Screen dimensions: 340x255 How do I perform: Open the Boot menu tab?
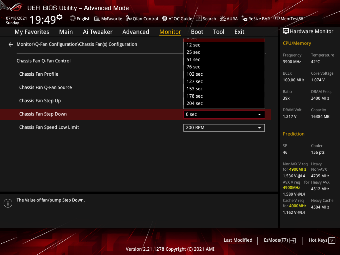tap(197, 32)
